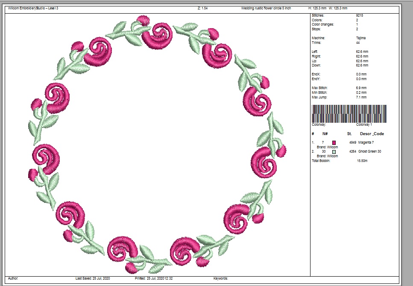Select the design title 'Wedding rustic flower circle'
The width and height of the screenshot is (413, 286).
(266, 8)
